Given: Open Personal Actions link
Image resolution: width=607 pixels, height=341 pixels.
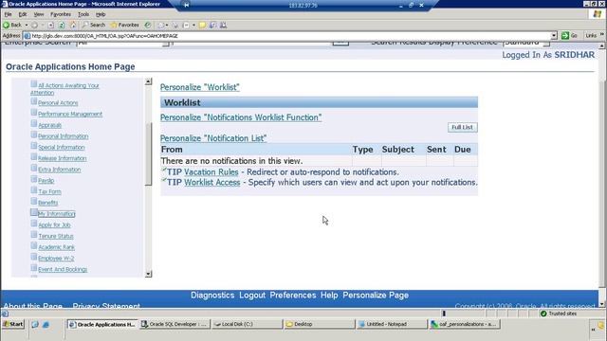Looking at the screenshot, I should point(58,103).
